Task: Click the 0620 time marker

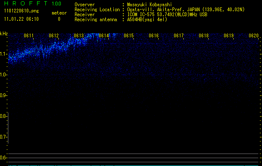Action: pyautogui.click(x=254, y=36)
